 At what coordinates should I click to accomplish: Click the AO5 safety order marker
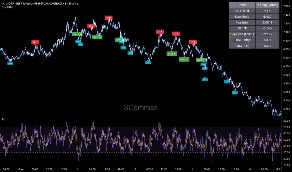click(x=235, y=93)
